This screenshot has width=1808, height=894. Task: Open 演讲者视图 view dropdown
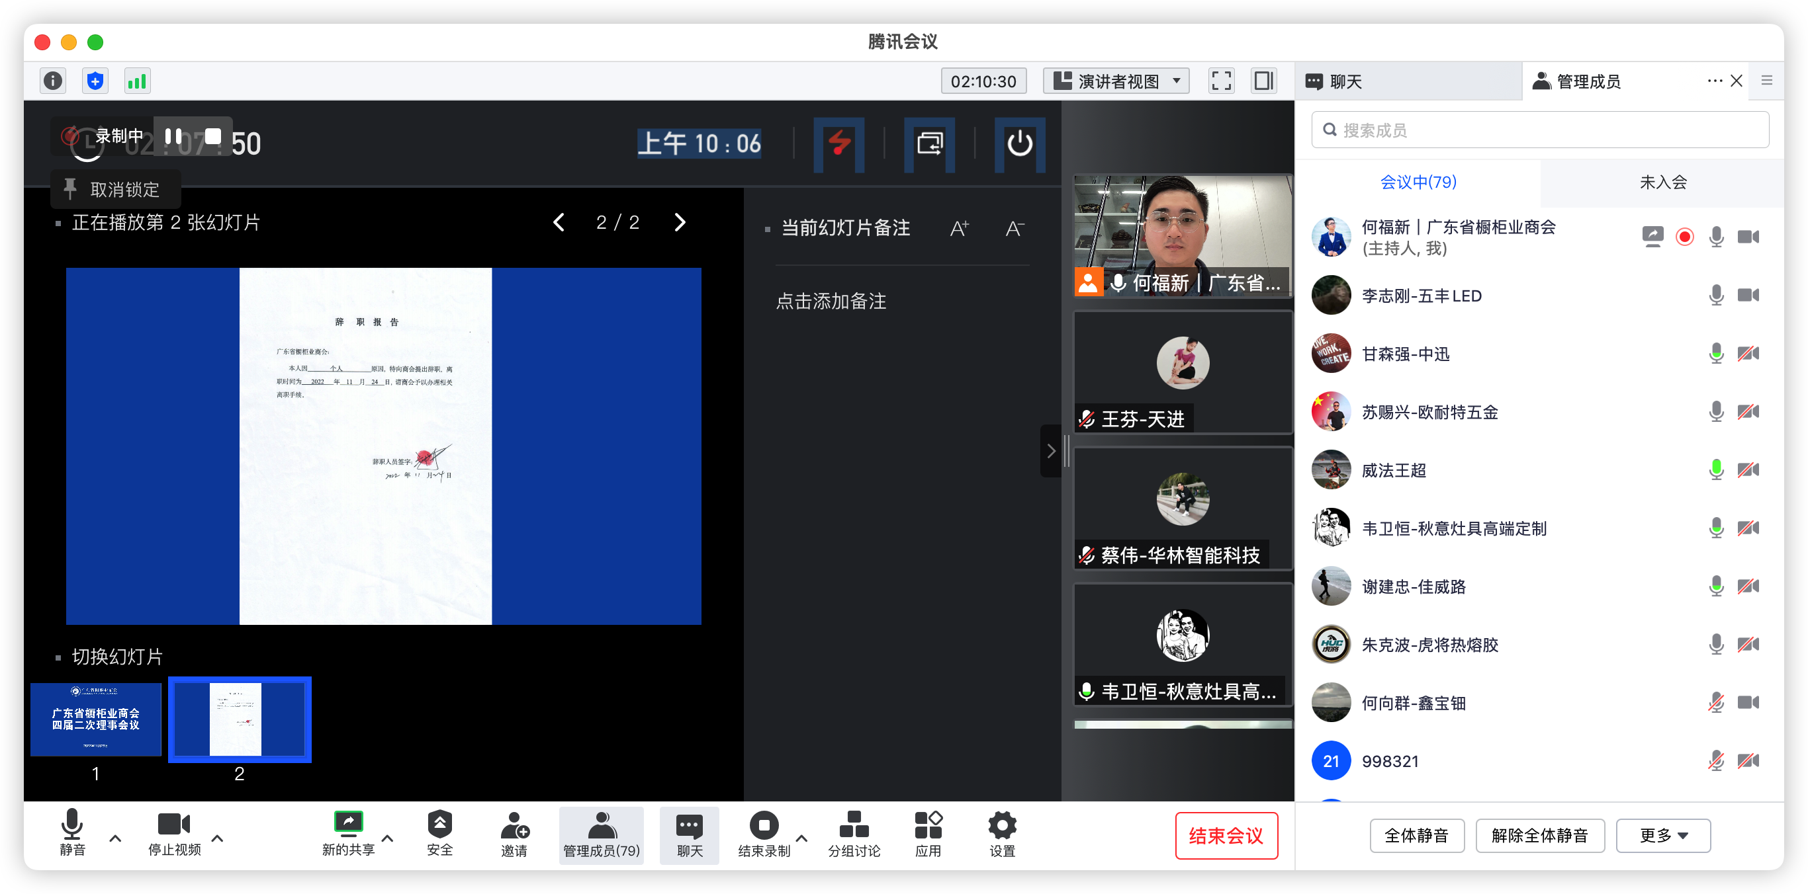tap(1116, 81)
